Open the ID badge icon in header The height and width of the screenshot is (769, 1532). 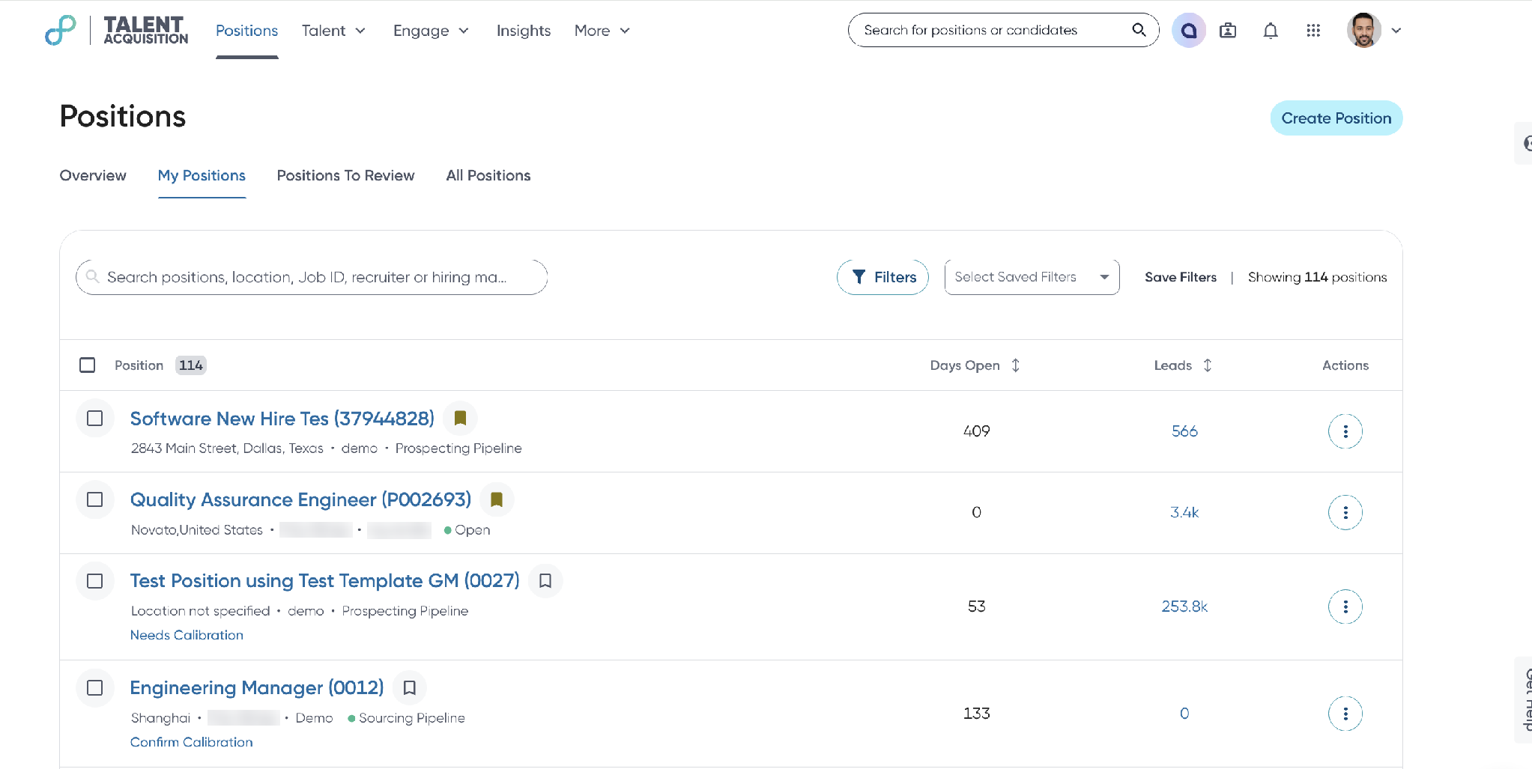[x=1228, y=31]
